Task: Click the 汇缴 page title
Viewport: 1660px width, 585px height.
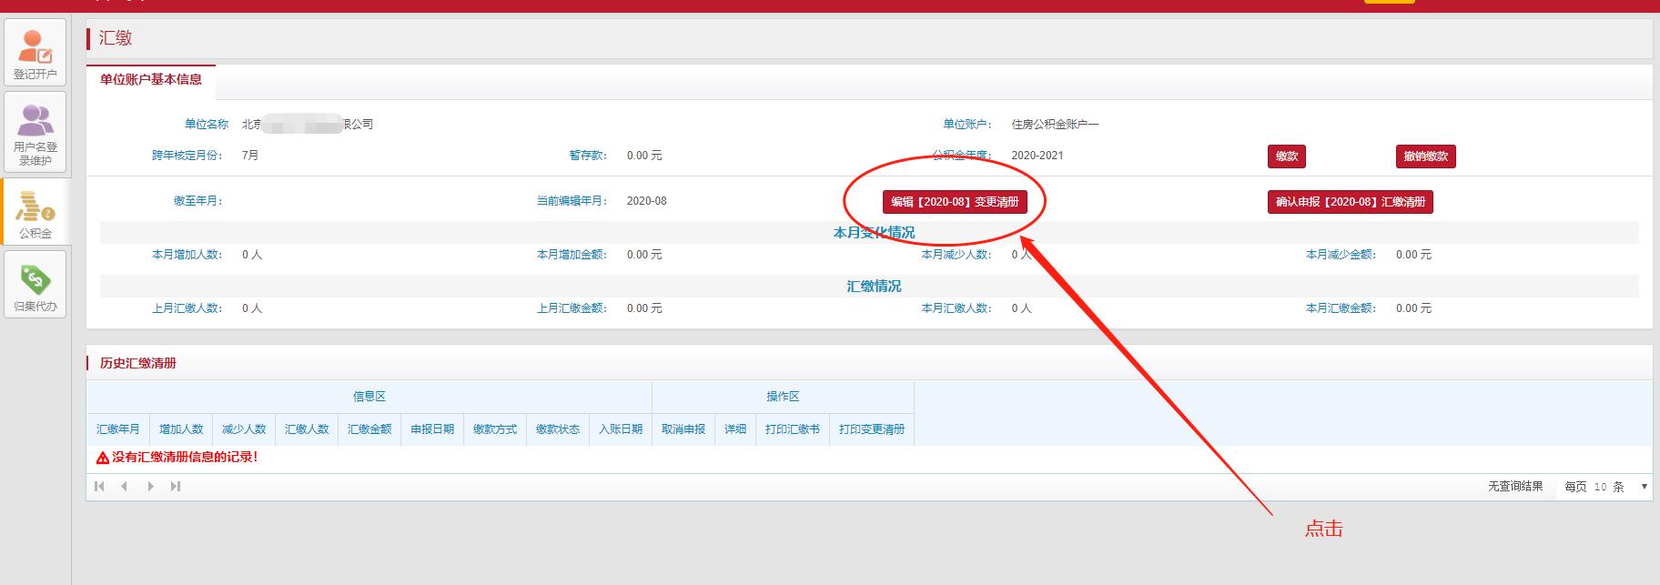Action: click(116, 38)
